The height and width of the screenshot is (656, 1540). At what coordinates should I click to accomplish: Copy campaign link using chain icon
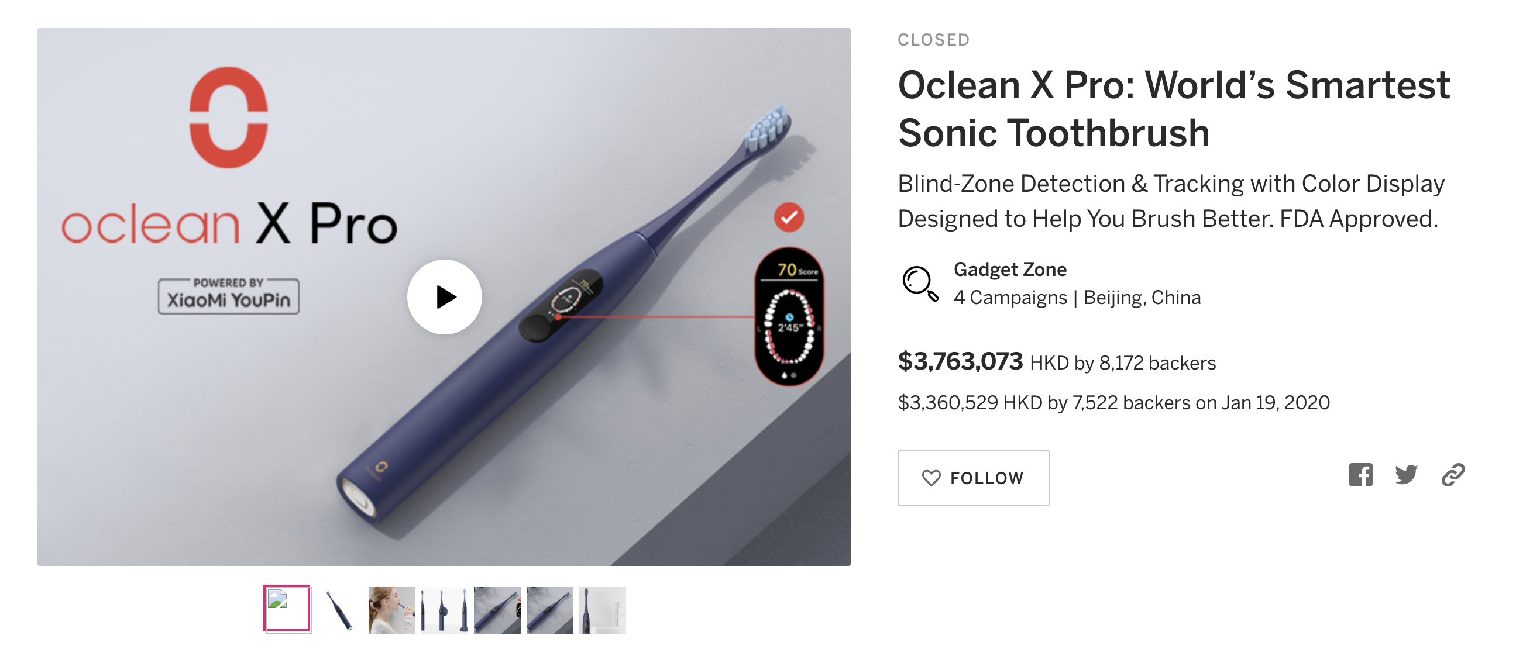point(1453,475)
